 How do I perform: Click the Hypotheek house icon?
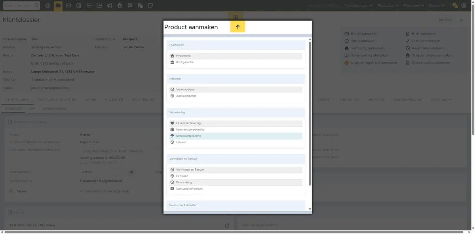coord(172,56)
